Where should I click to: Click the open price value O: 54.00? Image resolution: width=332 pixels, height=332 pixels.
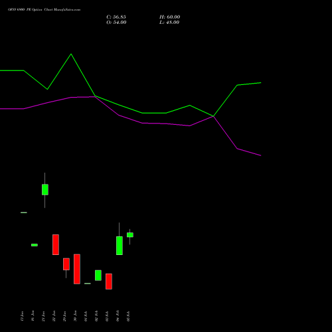tap(116, 23)
